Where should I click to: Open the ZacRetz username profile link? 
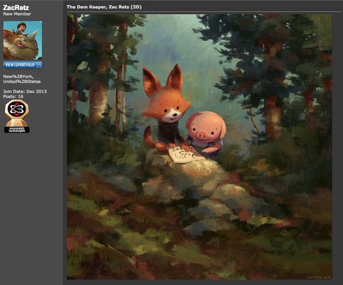[x=16, y=8]
